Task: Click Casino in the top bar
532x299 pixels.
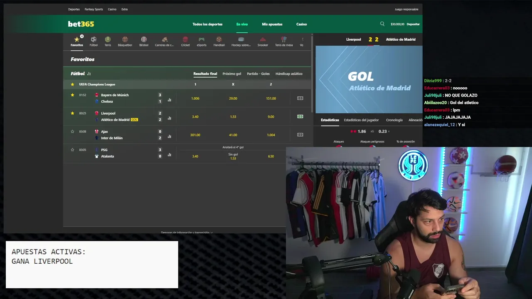Action: coord(112,9)
